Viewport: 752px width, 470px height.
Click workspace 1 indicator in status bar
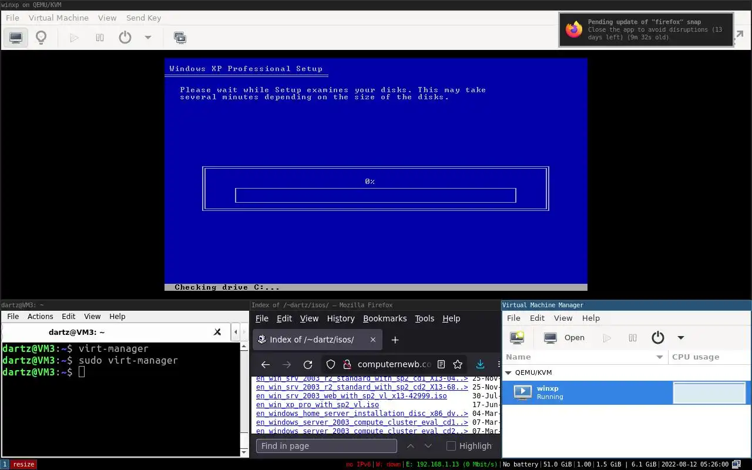point(5,464)
